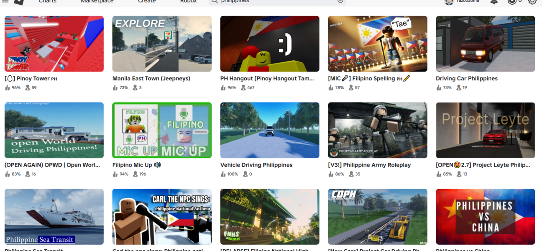This screenshot has width=542, height=251.
Task: Open the Manila East Town (Jeepneys) title link
Action: coord(151,79)
